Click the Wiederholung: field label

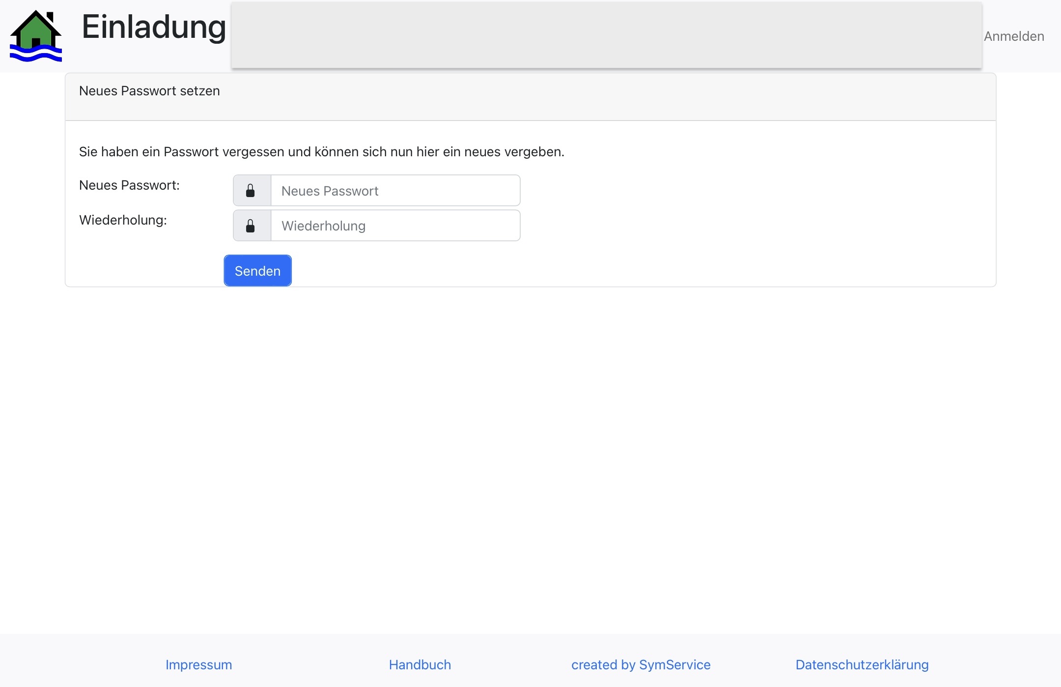pyautogui.click(x=123, y=220)
